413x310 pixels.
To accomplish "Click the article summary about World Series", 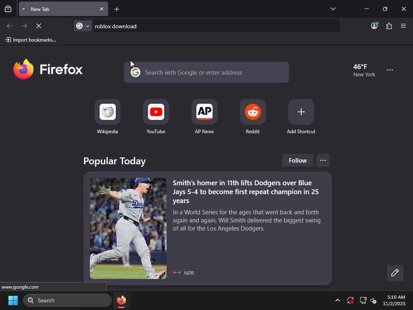I will click(247, 220).
